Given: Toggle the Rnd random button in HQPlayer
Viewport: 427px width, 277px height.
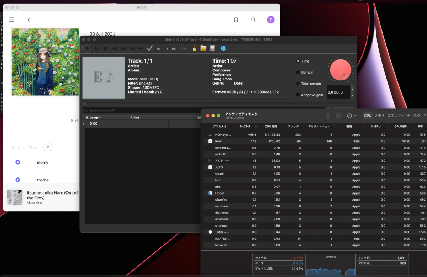Looking at the screenshot, I should (x=183, y=49).
